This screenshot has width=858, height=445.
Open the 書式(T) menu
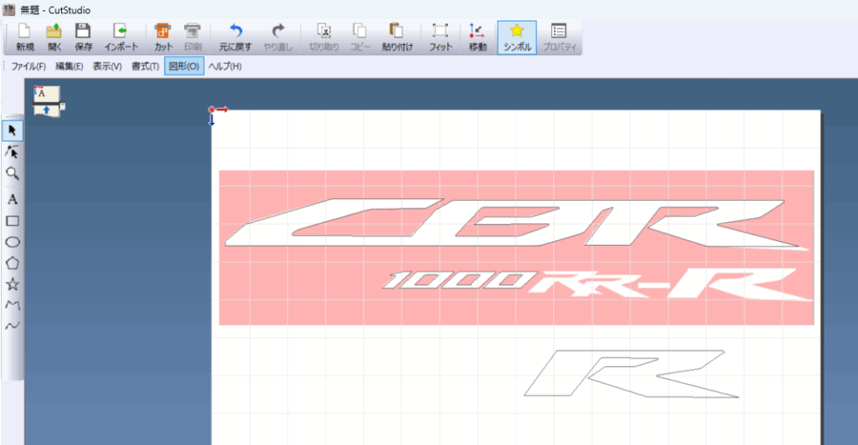[145, 66]
